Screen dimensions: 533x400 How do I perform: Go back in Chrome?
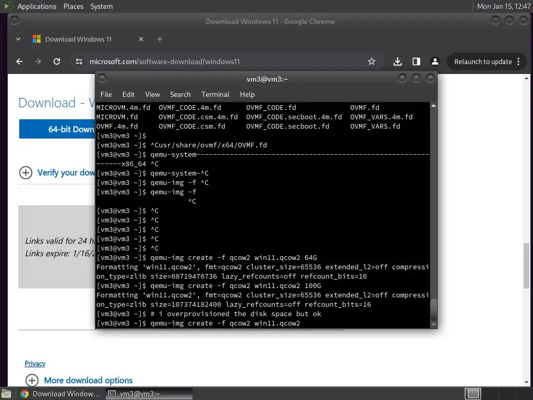[19, 61]
